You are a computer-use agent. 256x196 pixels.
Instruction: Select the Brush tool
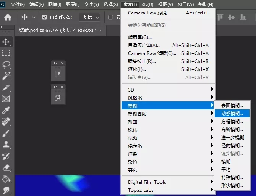pyautogui.click(x=6, y=133)
